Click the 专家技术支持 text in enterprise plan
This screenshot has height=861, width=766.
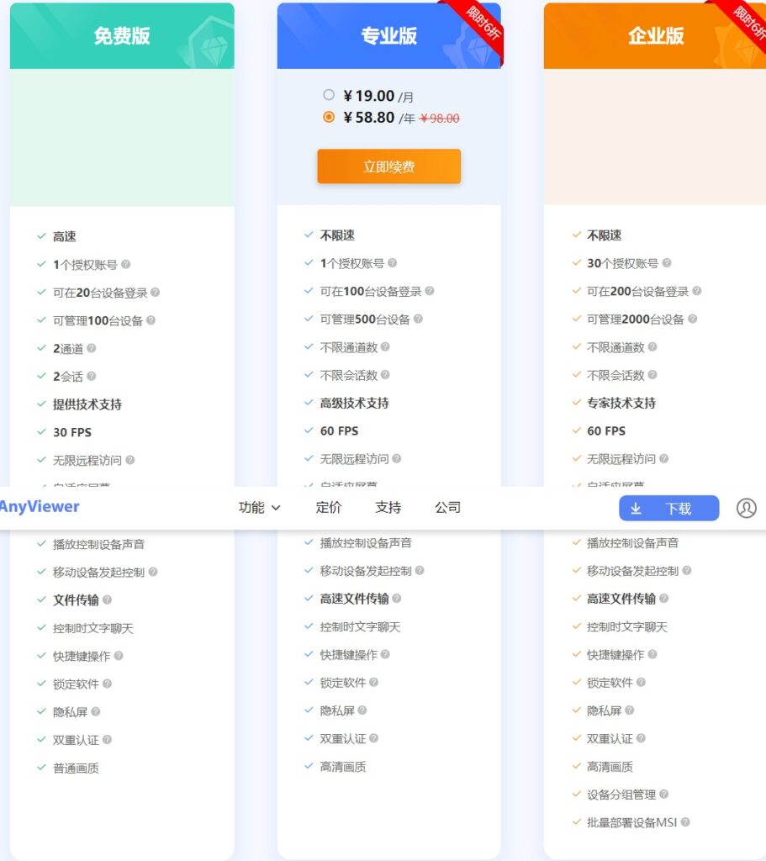(x=621, y=403)
